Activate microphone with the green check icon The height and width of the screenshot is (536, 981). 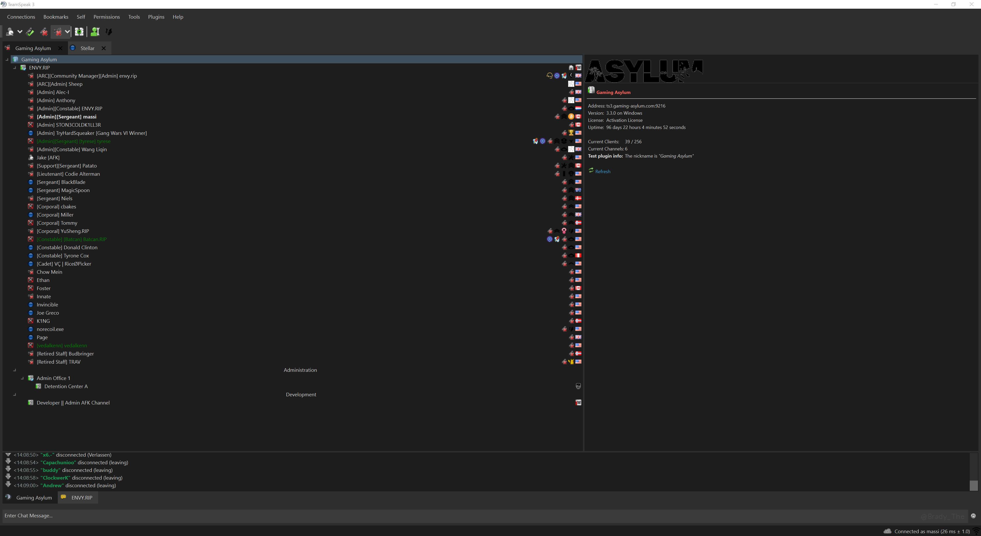(x=30, y=32)
